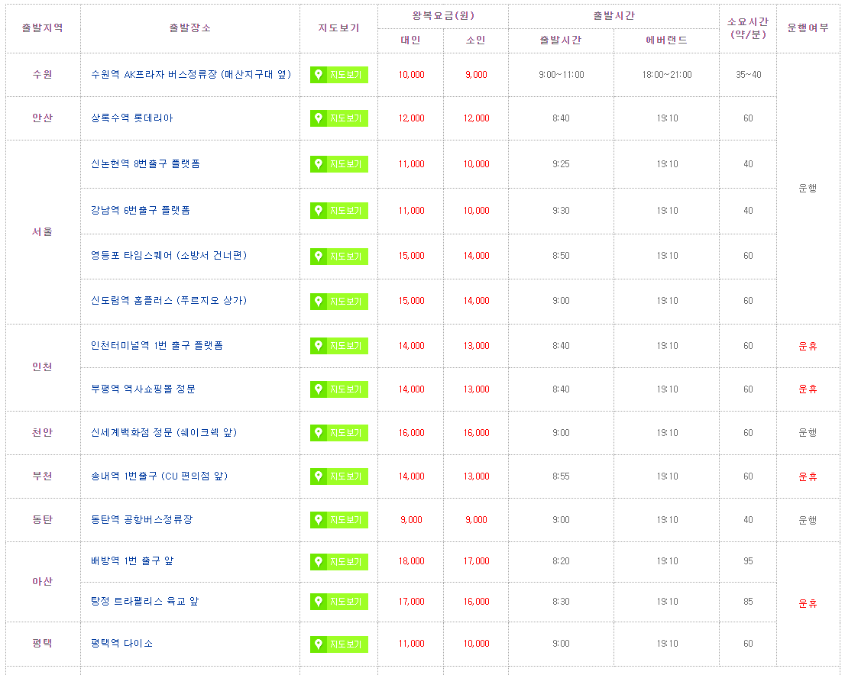Image resolution: width=845 pixels, height=675 pixels.
Task: Click the map pin icon for 상록수역 롯데리아
Action: (318, 118)
